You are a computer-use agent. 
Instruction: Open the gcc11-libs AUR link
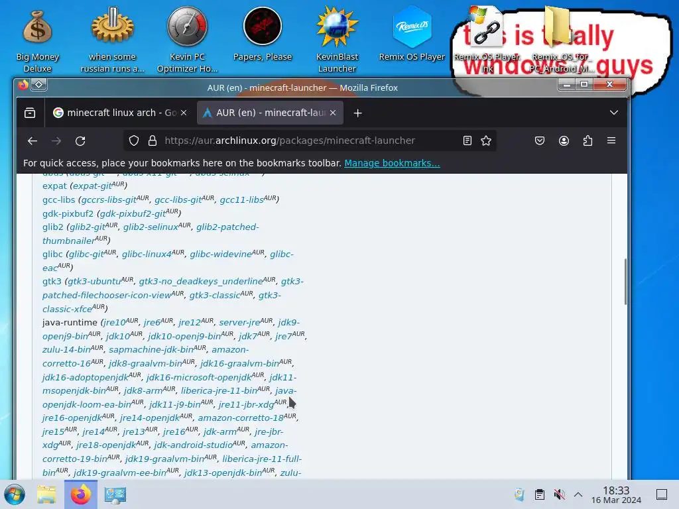(x=248, y=199)
